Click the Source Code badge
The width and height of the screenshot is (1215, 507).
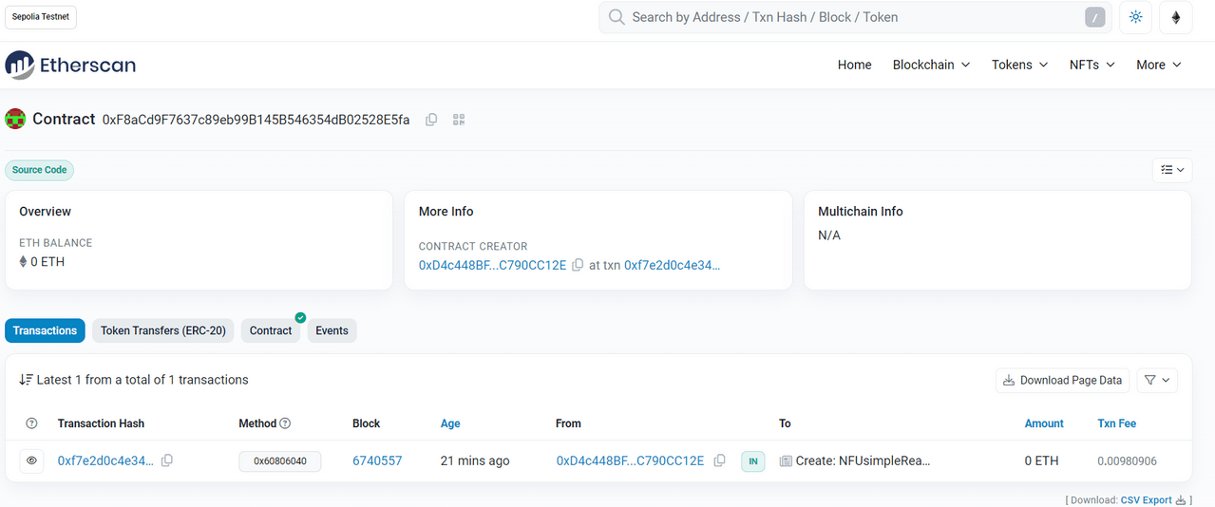tap(40, 170)
